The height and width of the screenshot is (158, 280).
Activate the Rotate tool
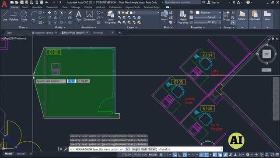[56, 13]
